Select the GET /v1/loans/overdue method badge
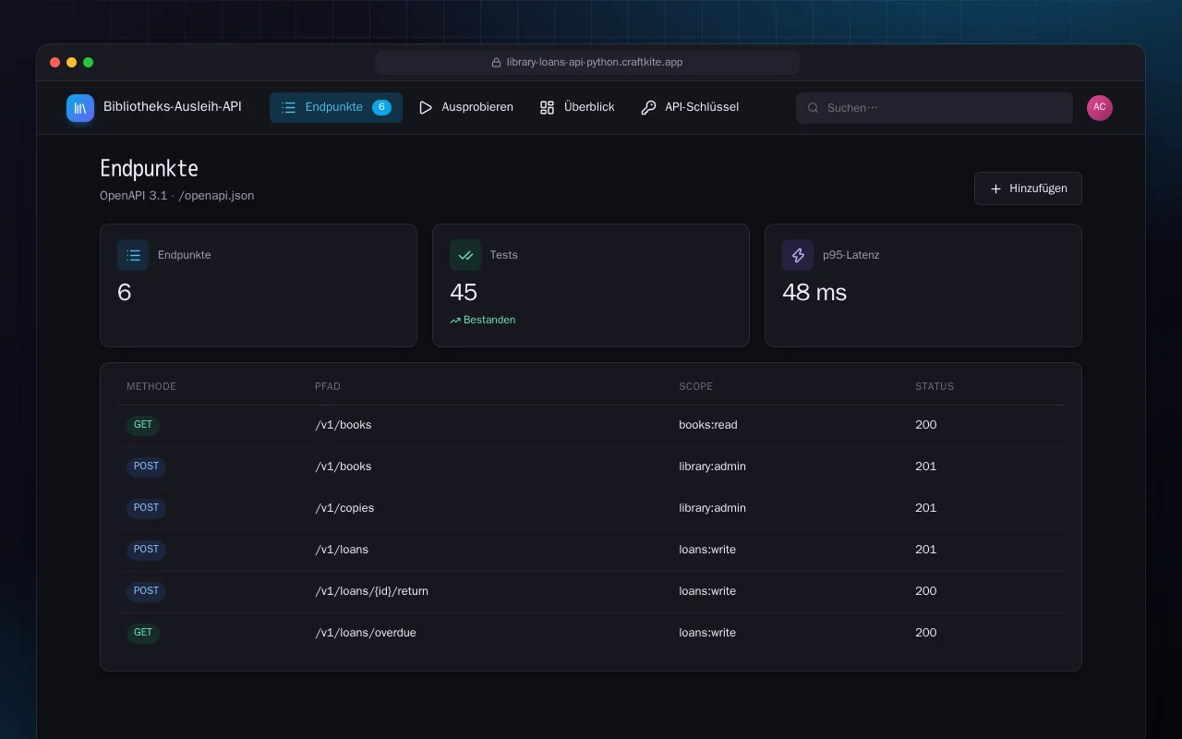Screen dimensions: 1182x739 tap(143, 633)
